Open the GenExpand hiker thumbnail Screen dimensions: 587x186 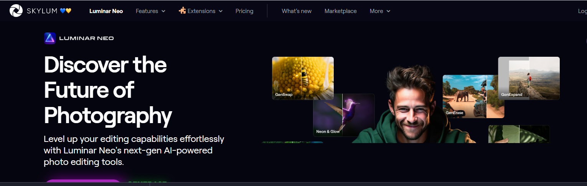click(529, 78)
